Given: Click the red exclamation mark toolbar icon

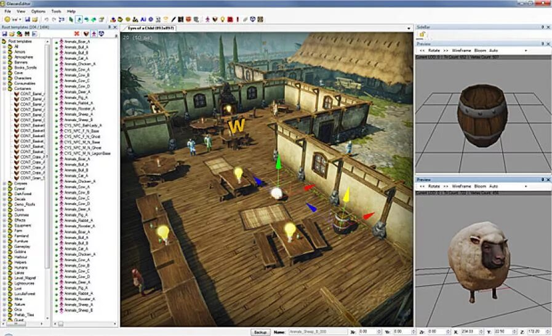Looking at the screenshot, I should [238, 19].
